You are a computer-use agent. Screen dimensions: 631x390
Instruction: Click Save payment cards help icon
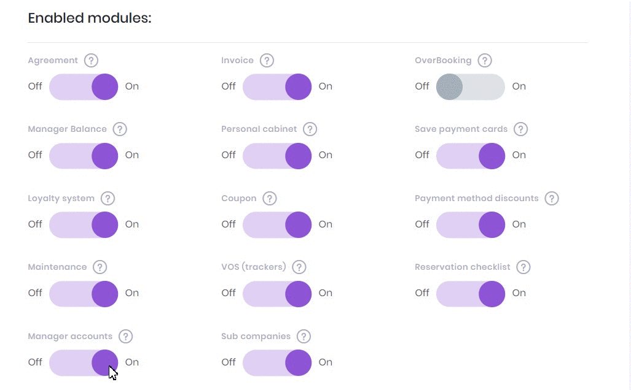coord(521,129)
